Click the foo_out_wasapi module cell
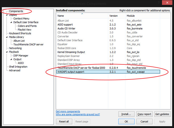The image size is (174, 128). 136,72
